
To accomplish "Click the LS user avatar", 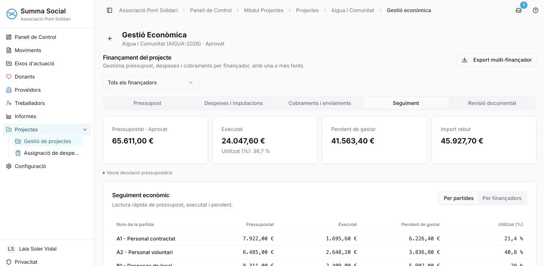I will pos(11,249).
